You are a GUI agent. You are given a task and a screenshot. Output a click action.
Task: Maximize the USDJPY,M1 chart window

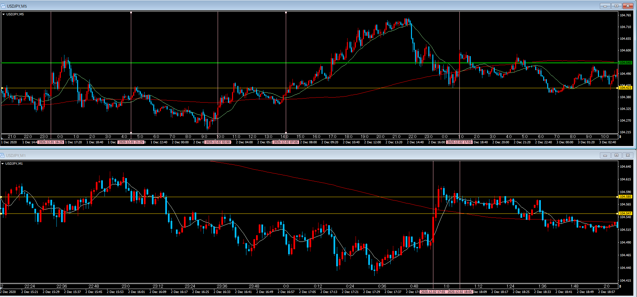(x=616, y=155)
